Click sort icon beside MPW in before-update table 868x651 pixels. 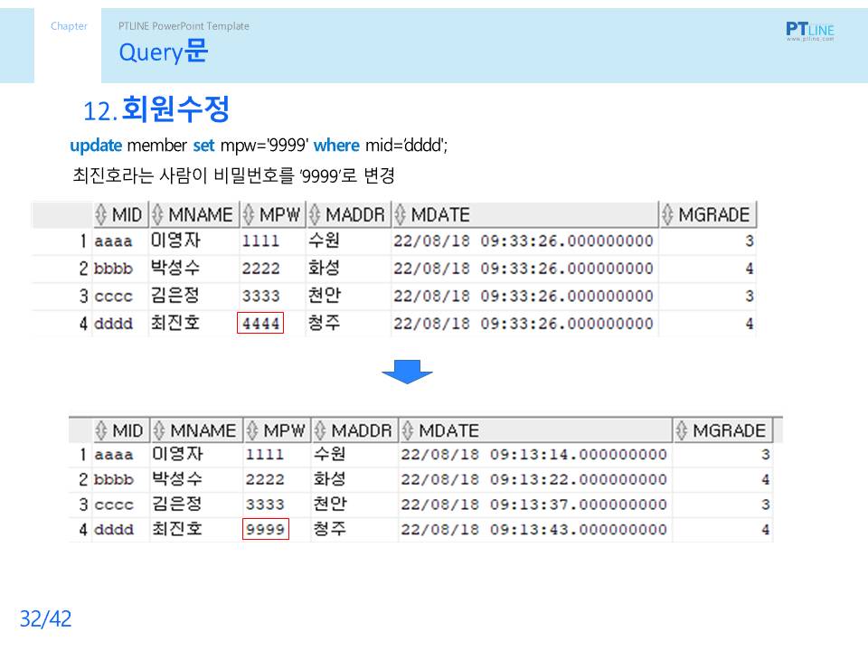(249, 214)
